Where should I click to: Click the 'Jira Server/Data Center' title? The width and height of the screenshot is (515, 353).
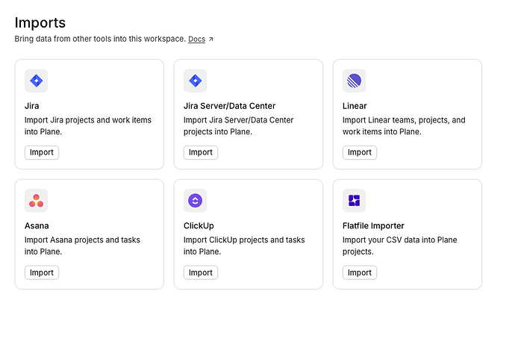coord(229,106)
